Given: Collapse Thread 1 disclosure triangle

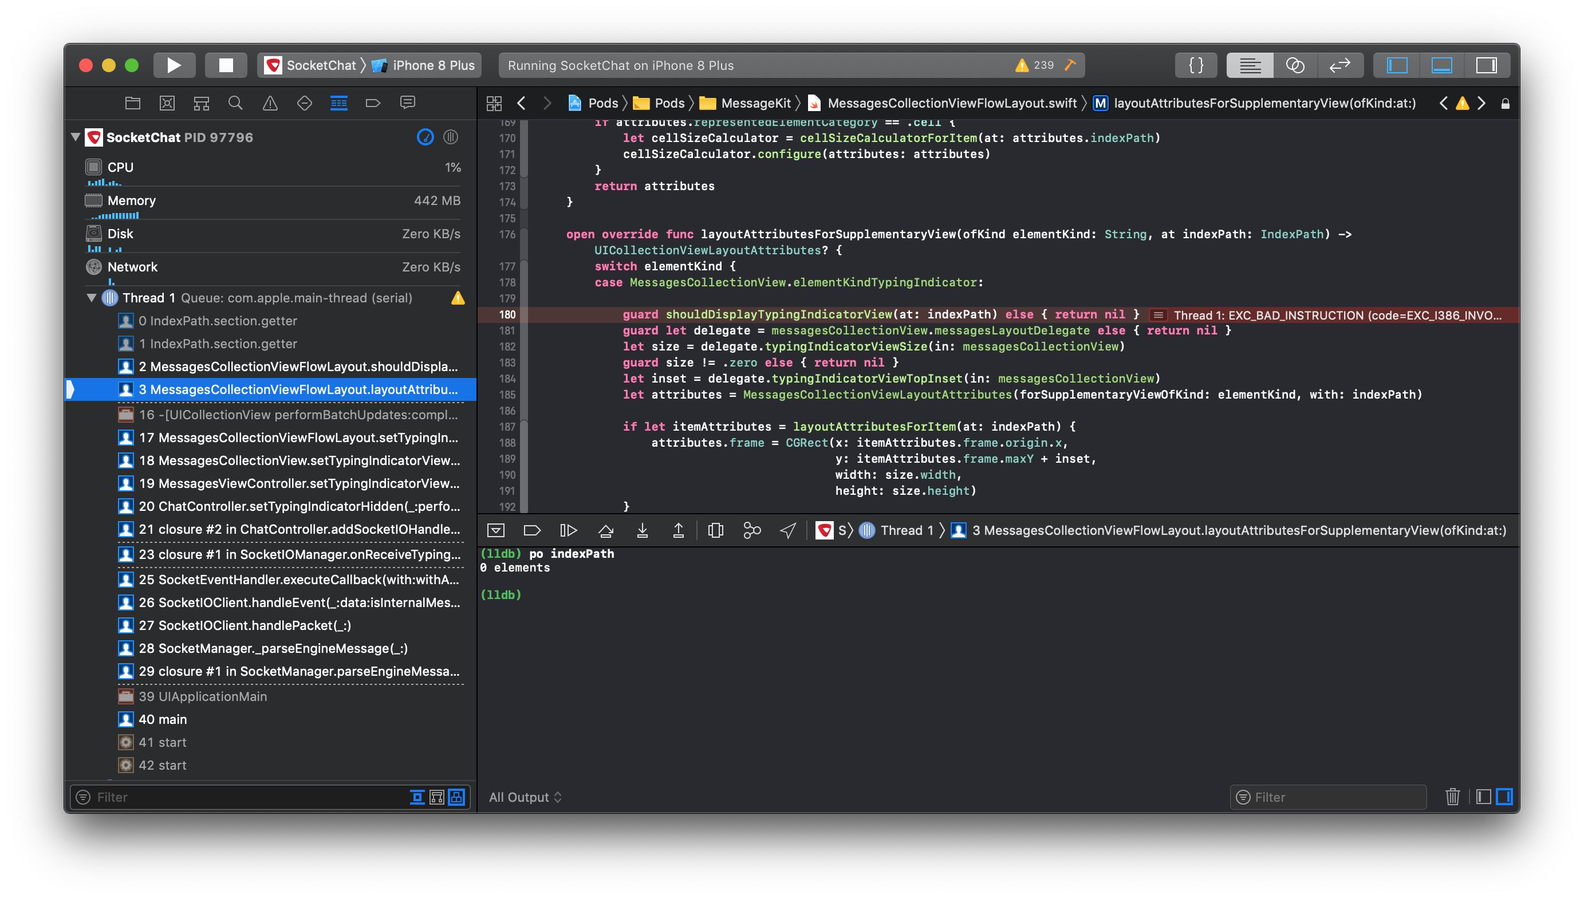Looking at the screenshot, I should click(x=91, y=298).
